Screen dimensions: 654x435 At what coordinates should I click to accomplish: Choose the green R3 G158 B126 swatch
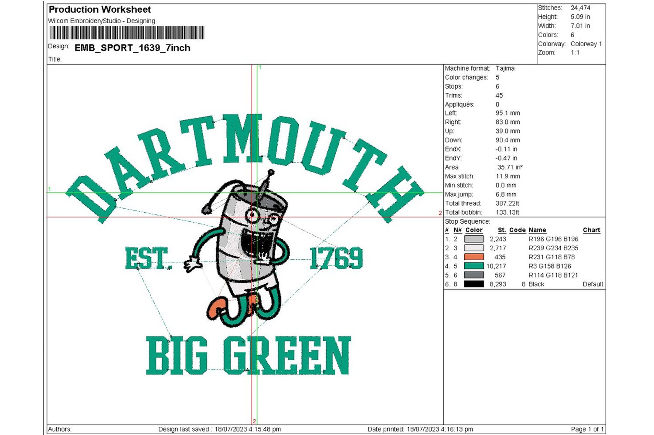(x=473, y=266)
